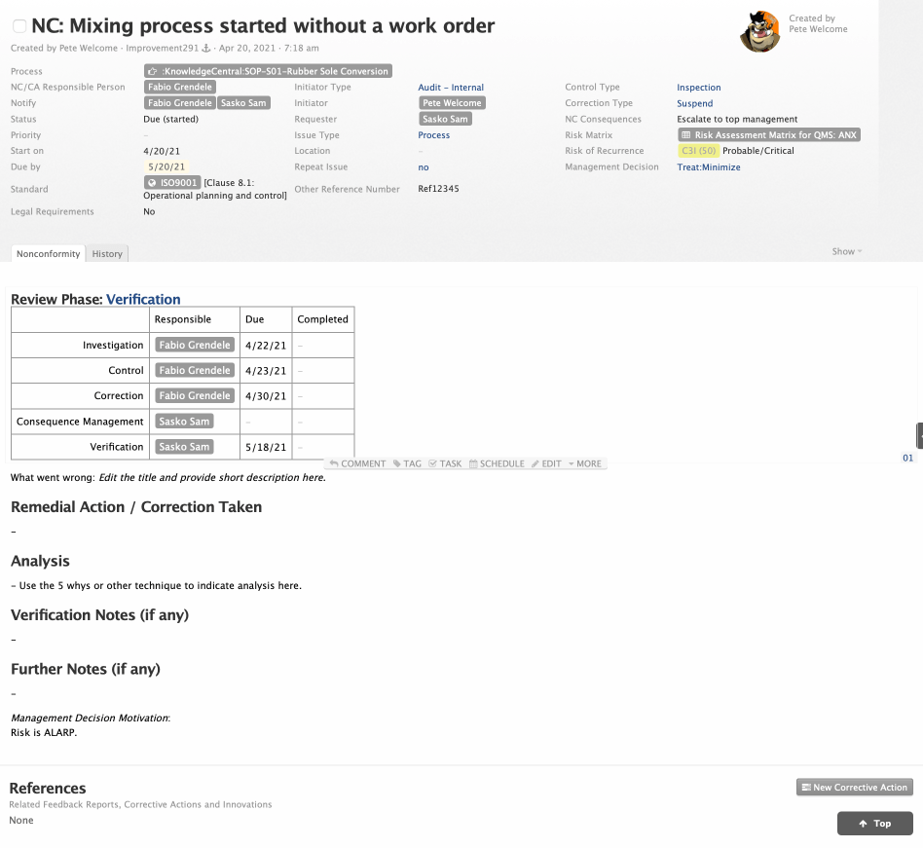This screenshot has width=923, height=848.
Task: Click the New Corrective Action button
Action: [854, 788]
